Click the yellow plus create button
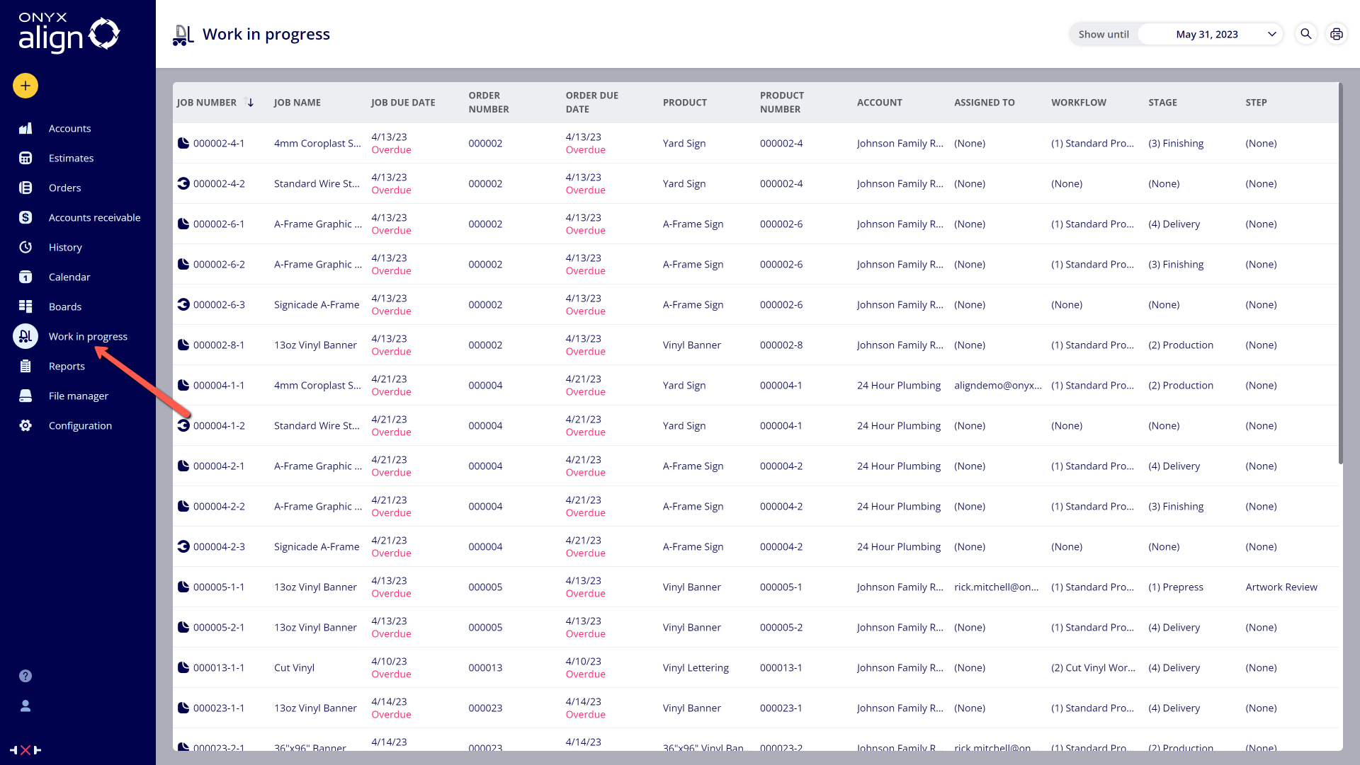The height and width of the screenshot is (765, 1360). tap(25, 86)
